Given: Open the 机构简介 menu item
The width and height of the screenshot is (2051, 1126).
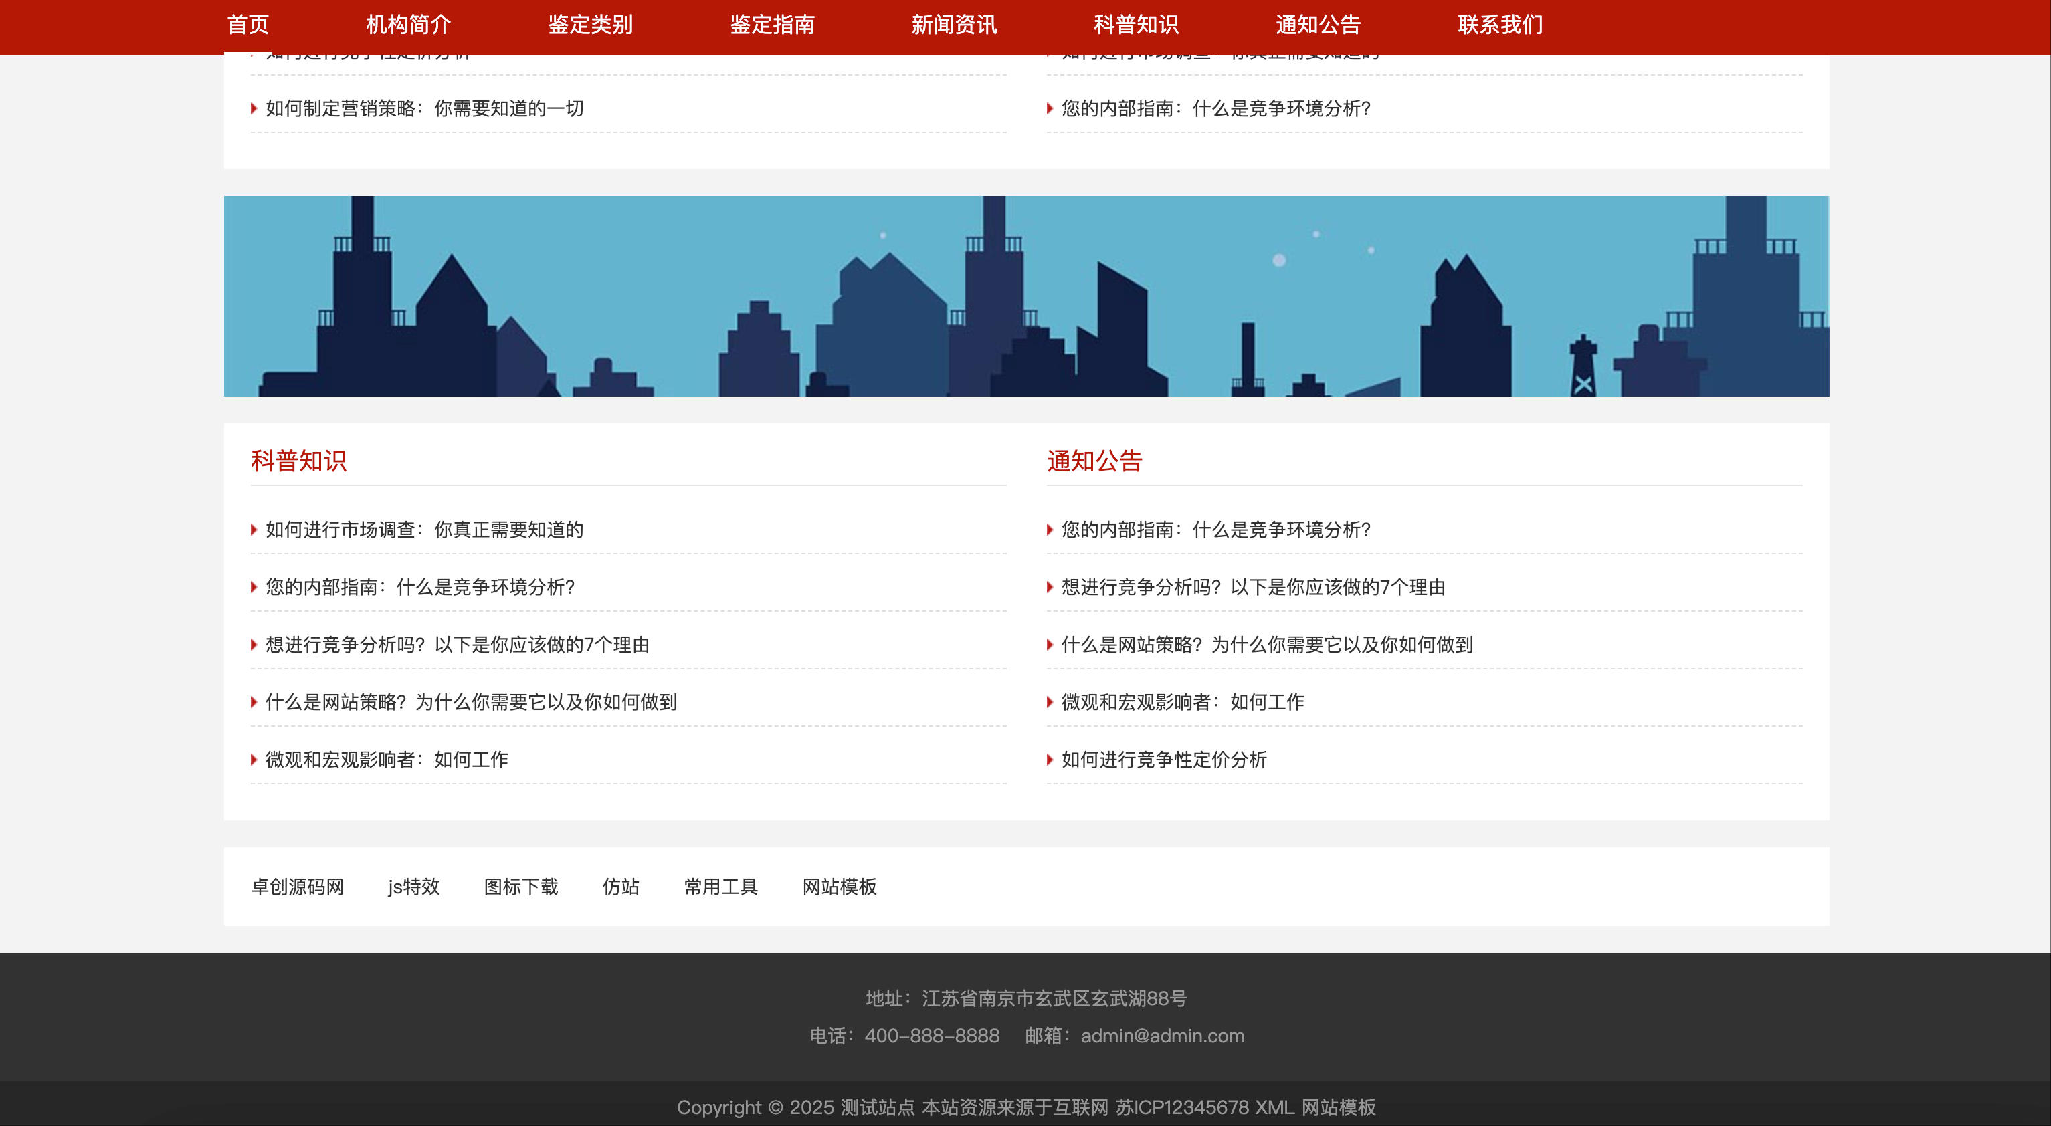Looking at the screenshot, I should 409,25.
